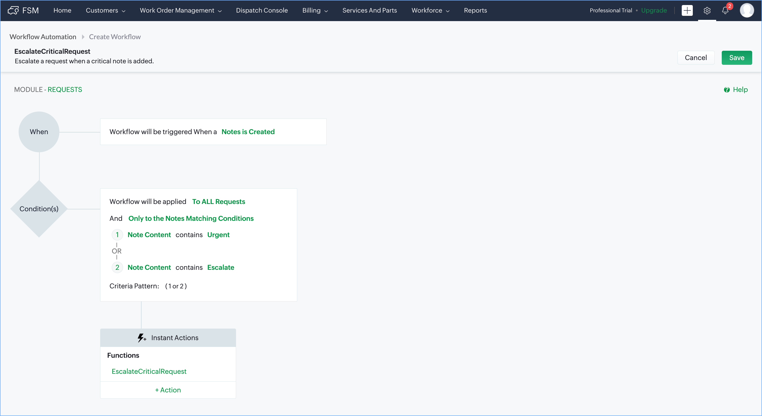This screenshot has height=416, width=762.
Task: Open the user profile avatar
Action: [746, 10]
